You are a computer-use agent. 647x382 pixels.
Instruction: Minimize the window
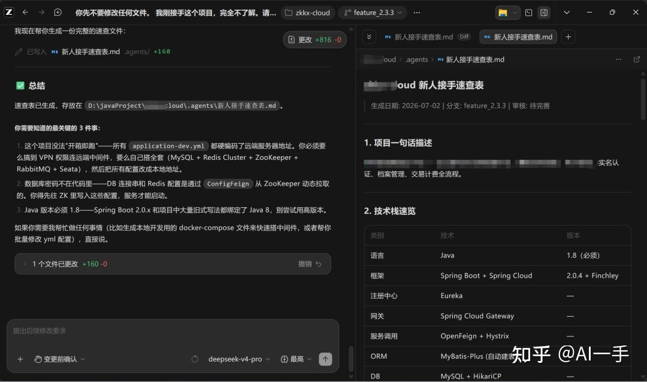[589, 13]
